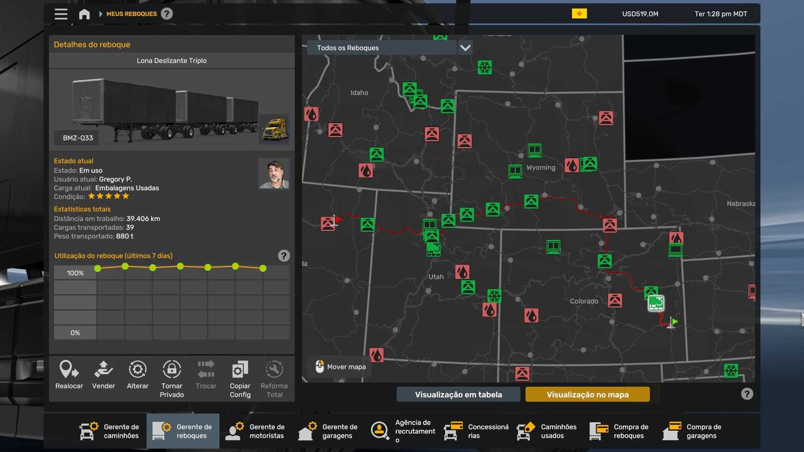The image size is (804, 452).
Task: Open Gerente de motoristas tab
Action: coord(255,431)
